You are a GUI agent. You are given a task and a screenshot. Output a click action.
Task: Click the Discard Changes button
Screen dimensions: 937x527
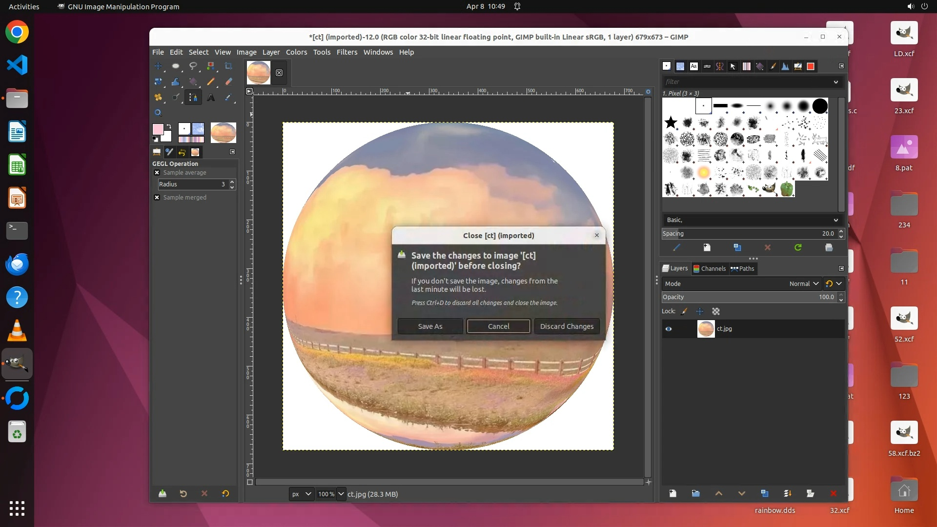pyautogui.click(x=567, y=326)
